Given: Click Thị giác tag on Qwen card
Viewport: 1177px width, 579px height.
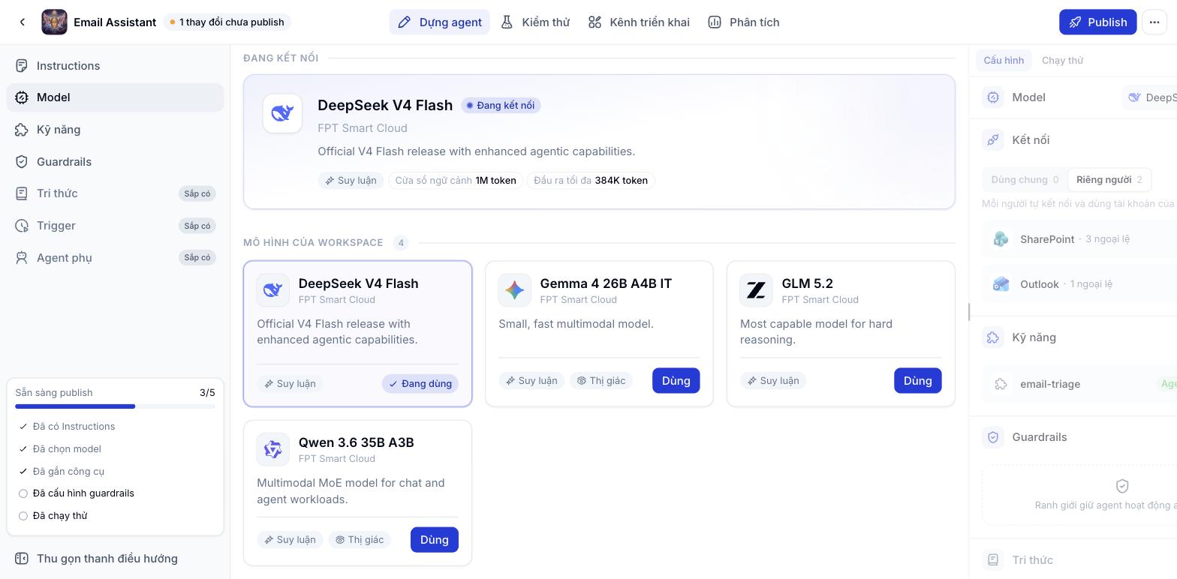Looking at the screenshot, I should (x=359, y=540).
